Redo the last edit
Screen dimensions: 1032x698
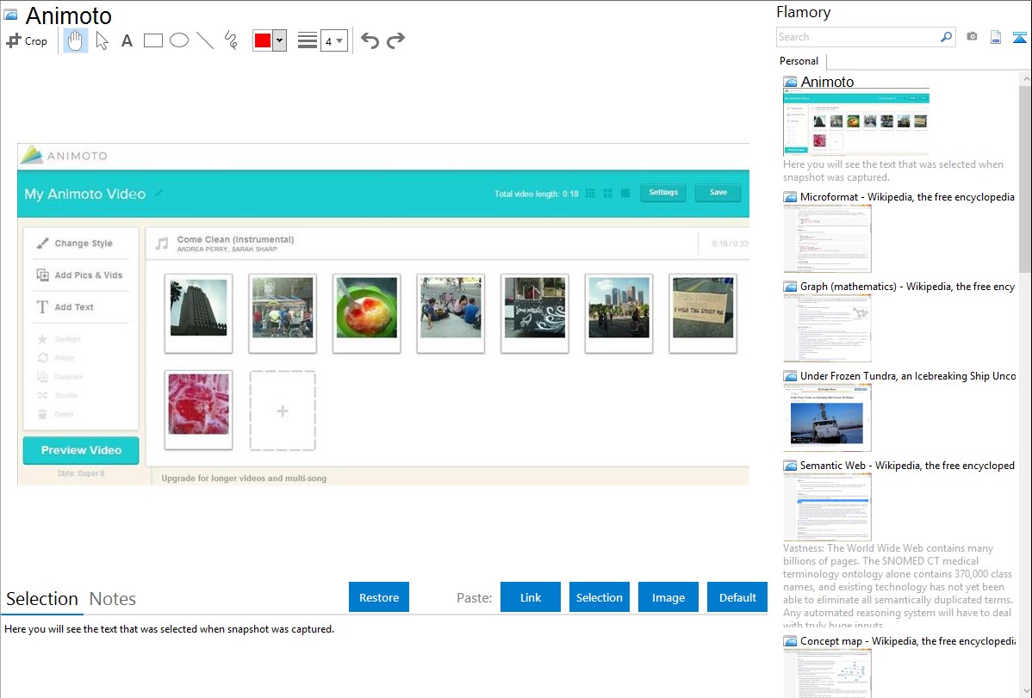tap(395, 40)
